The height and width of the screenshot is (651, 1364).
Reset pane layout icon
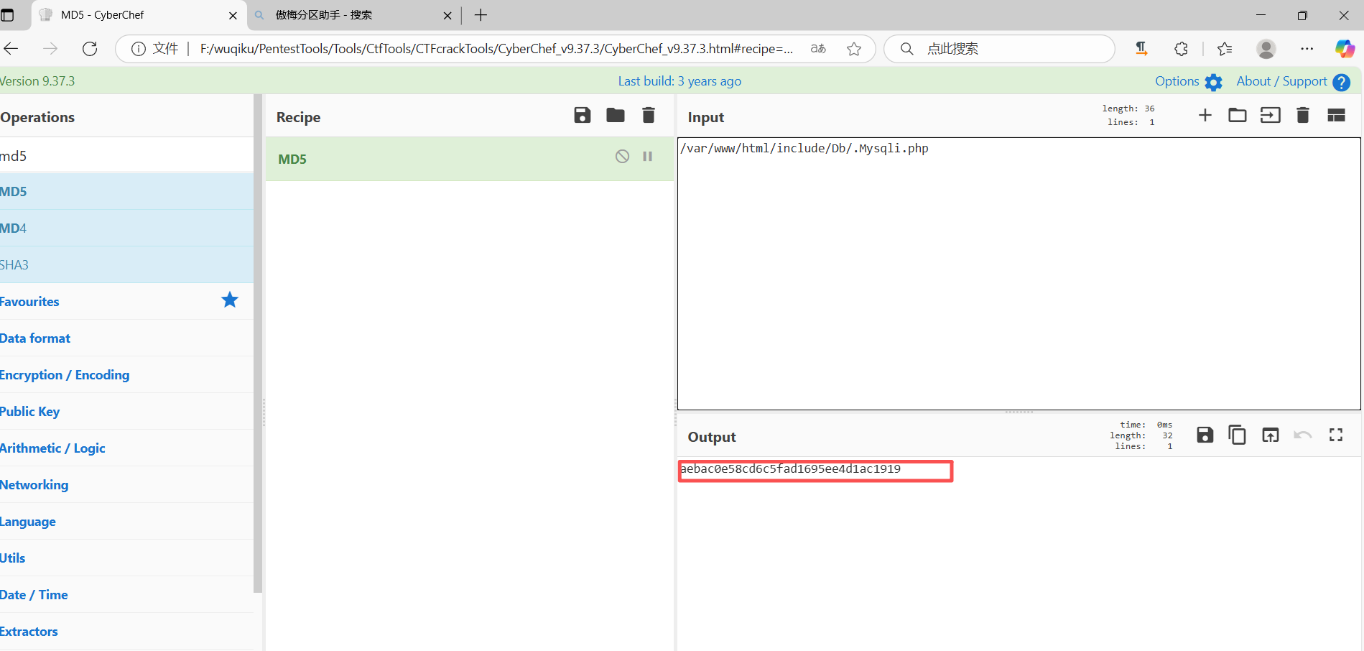click(x=1336, y=115)
